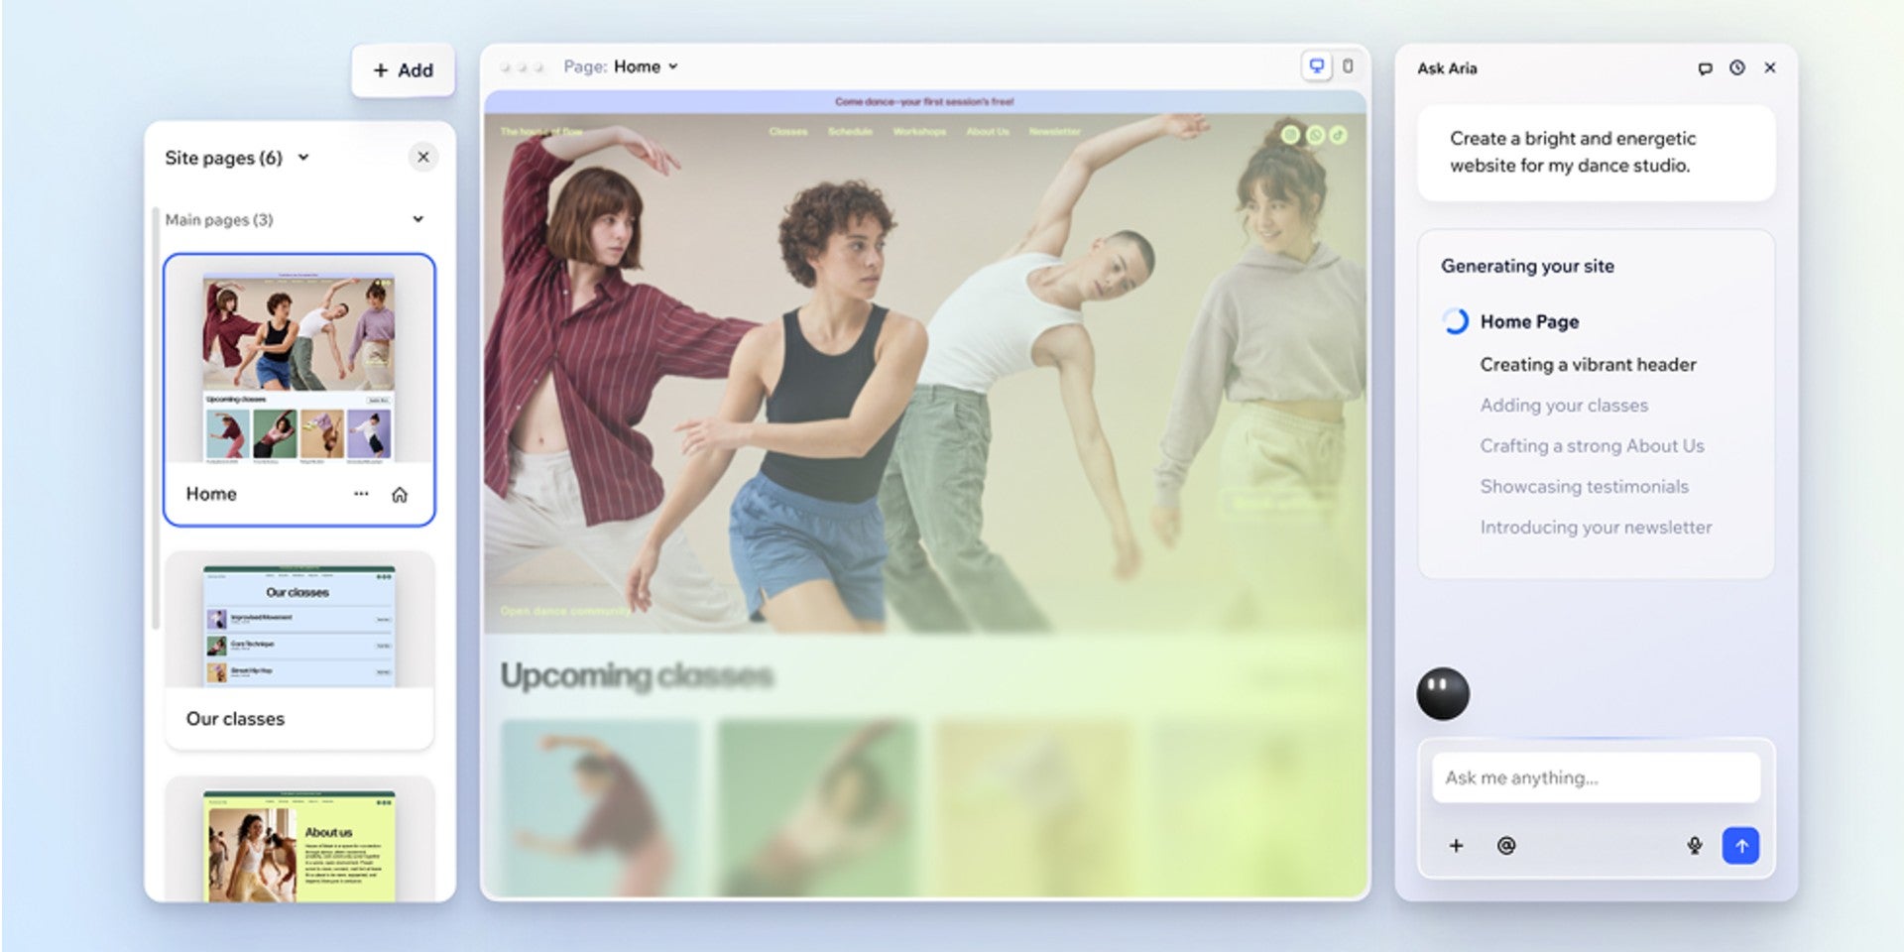
Task: Click the Ask me anything input field
Action: click(1595, 777)
